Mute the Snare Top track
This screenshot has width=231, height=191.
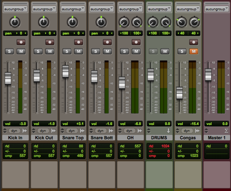pyautogui.click(x=79, y=51)
